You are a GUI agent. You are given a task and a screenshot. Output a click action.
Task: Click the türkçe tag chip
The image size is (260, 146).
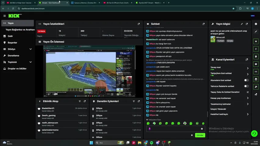[230, 41]
